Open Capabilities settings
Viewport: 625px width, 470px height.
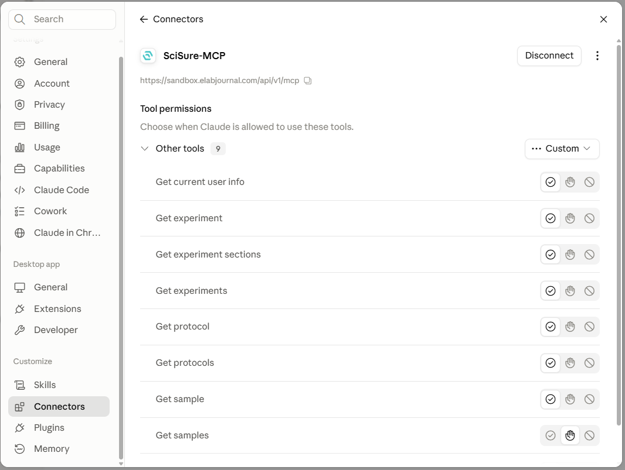pyautogui.click(x=59, y=169)
